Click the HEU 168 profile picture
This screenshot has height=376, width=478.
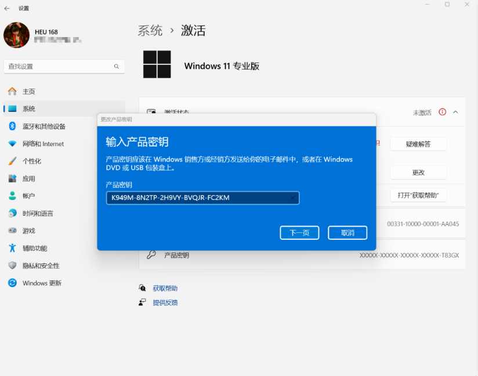click(16, 35)
